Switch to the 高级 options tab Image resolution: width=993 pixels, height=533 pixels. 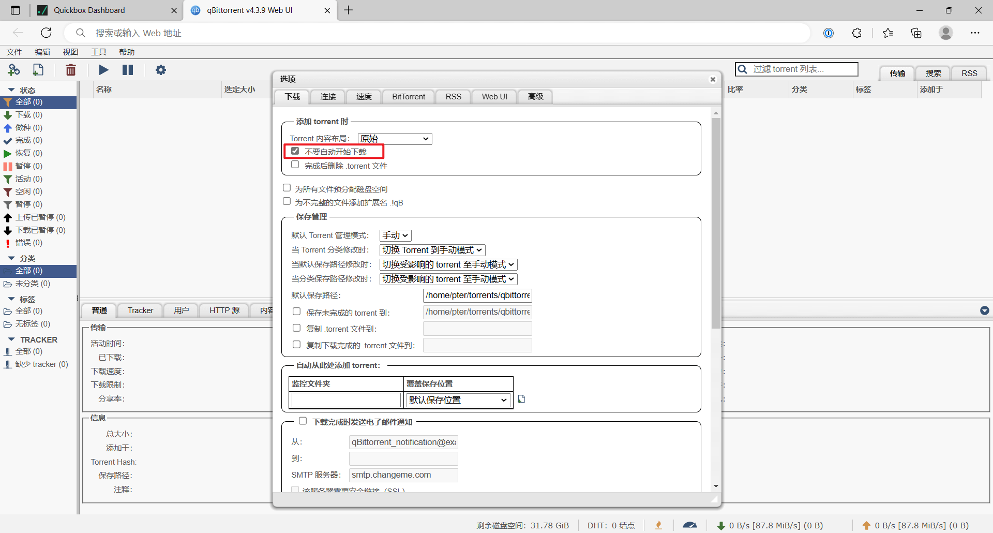pyautogui.click(x=535, y=97)
